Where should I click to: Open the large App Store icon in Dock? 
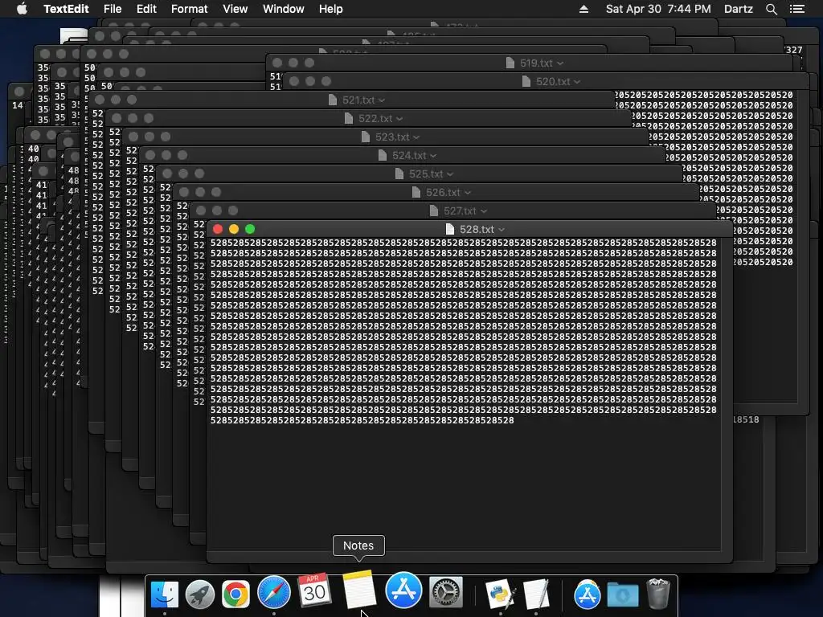(x=403, y=590)
